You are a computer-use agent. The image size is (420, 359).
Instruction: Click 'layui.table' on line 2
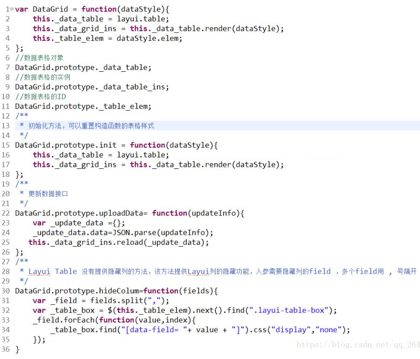141,19
